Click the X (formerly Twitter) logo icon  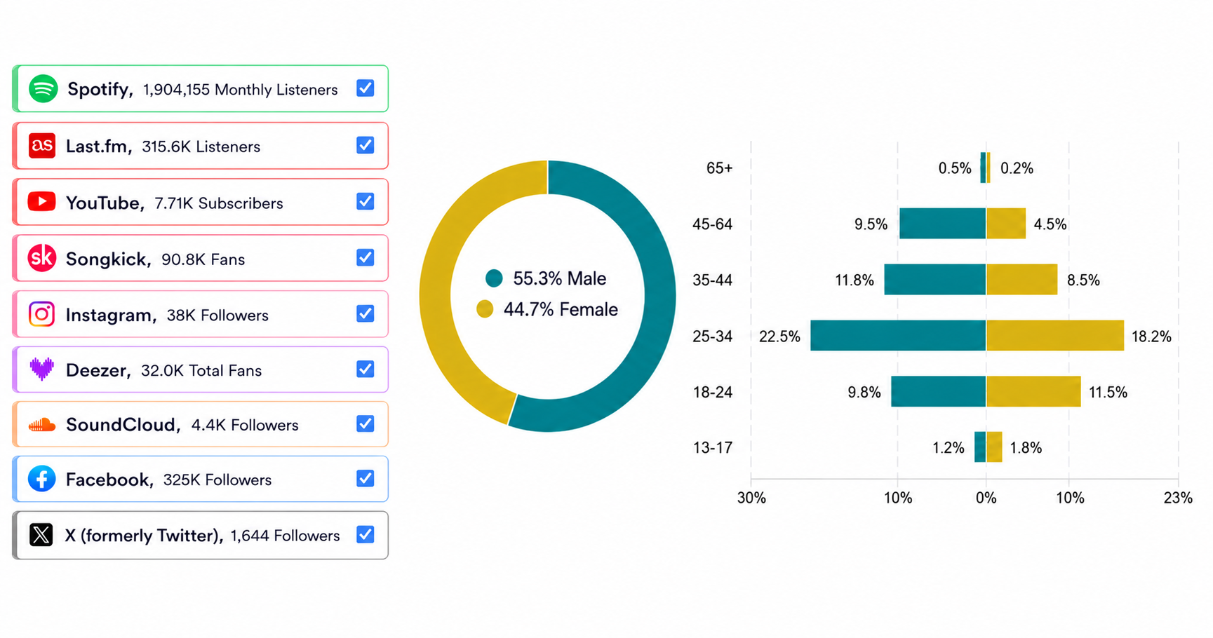tap(41, 535)
